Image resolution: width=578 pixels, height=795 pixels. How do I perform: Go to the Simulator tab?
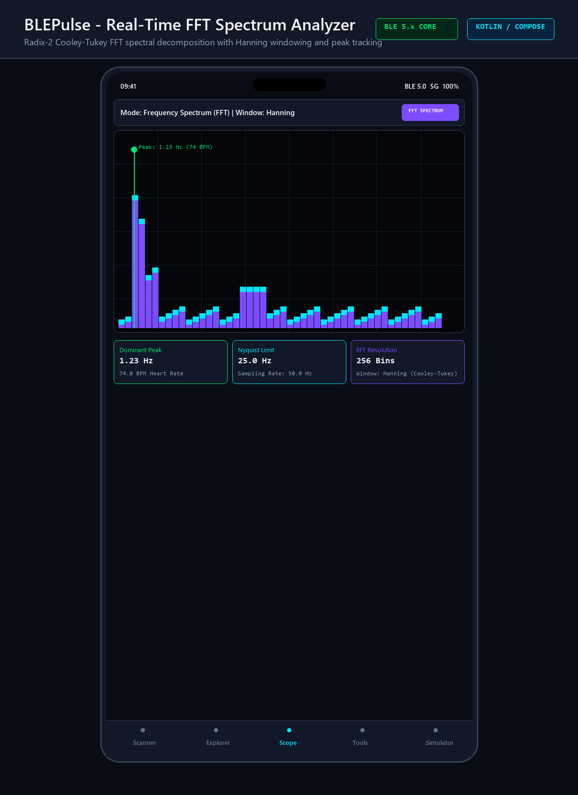pos(439,737)
